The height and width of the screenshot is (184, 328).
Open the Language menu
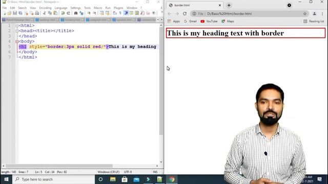(x=61, y=8)
